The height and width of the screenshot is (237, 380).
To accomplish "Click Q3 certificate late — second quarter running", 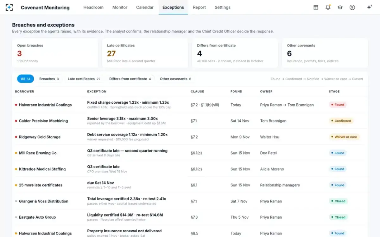I will tap(127, 151).
